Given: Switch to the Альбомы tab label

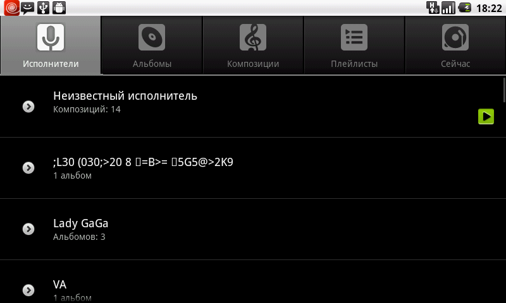Looking at the screenshot, I should (x=152, y=64).
